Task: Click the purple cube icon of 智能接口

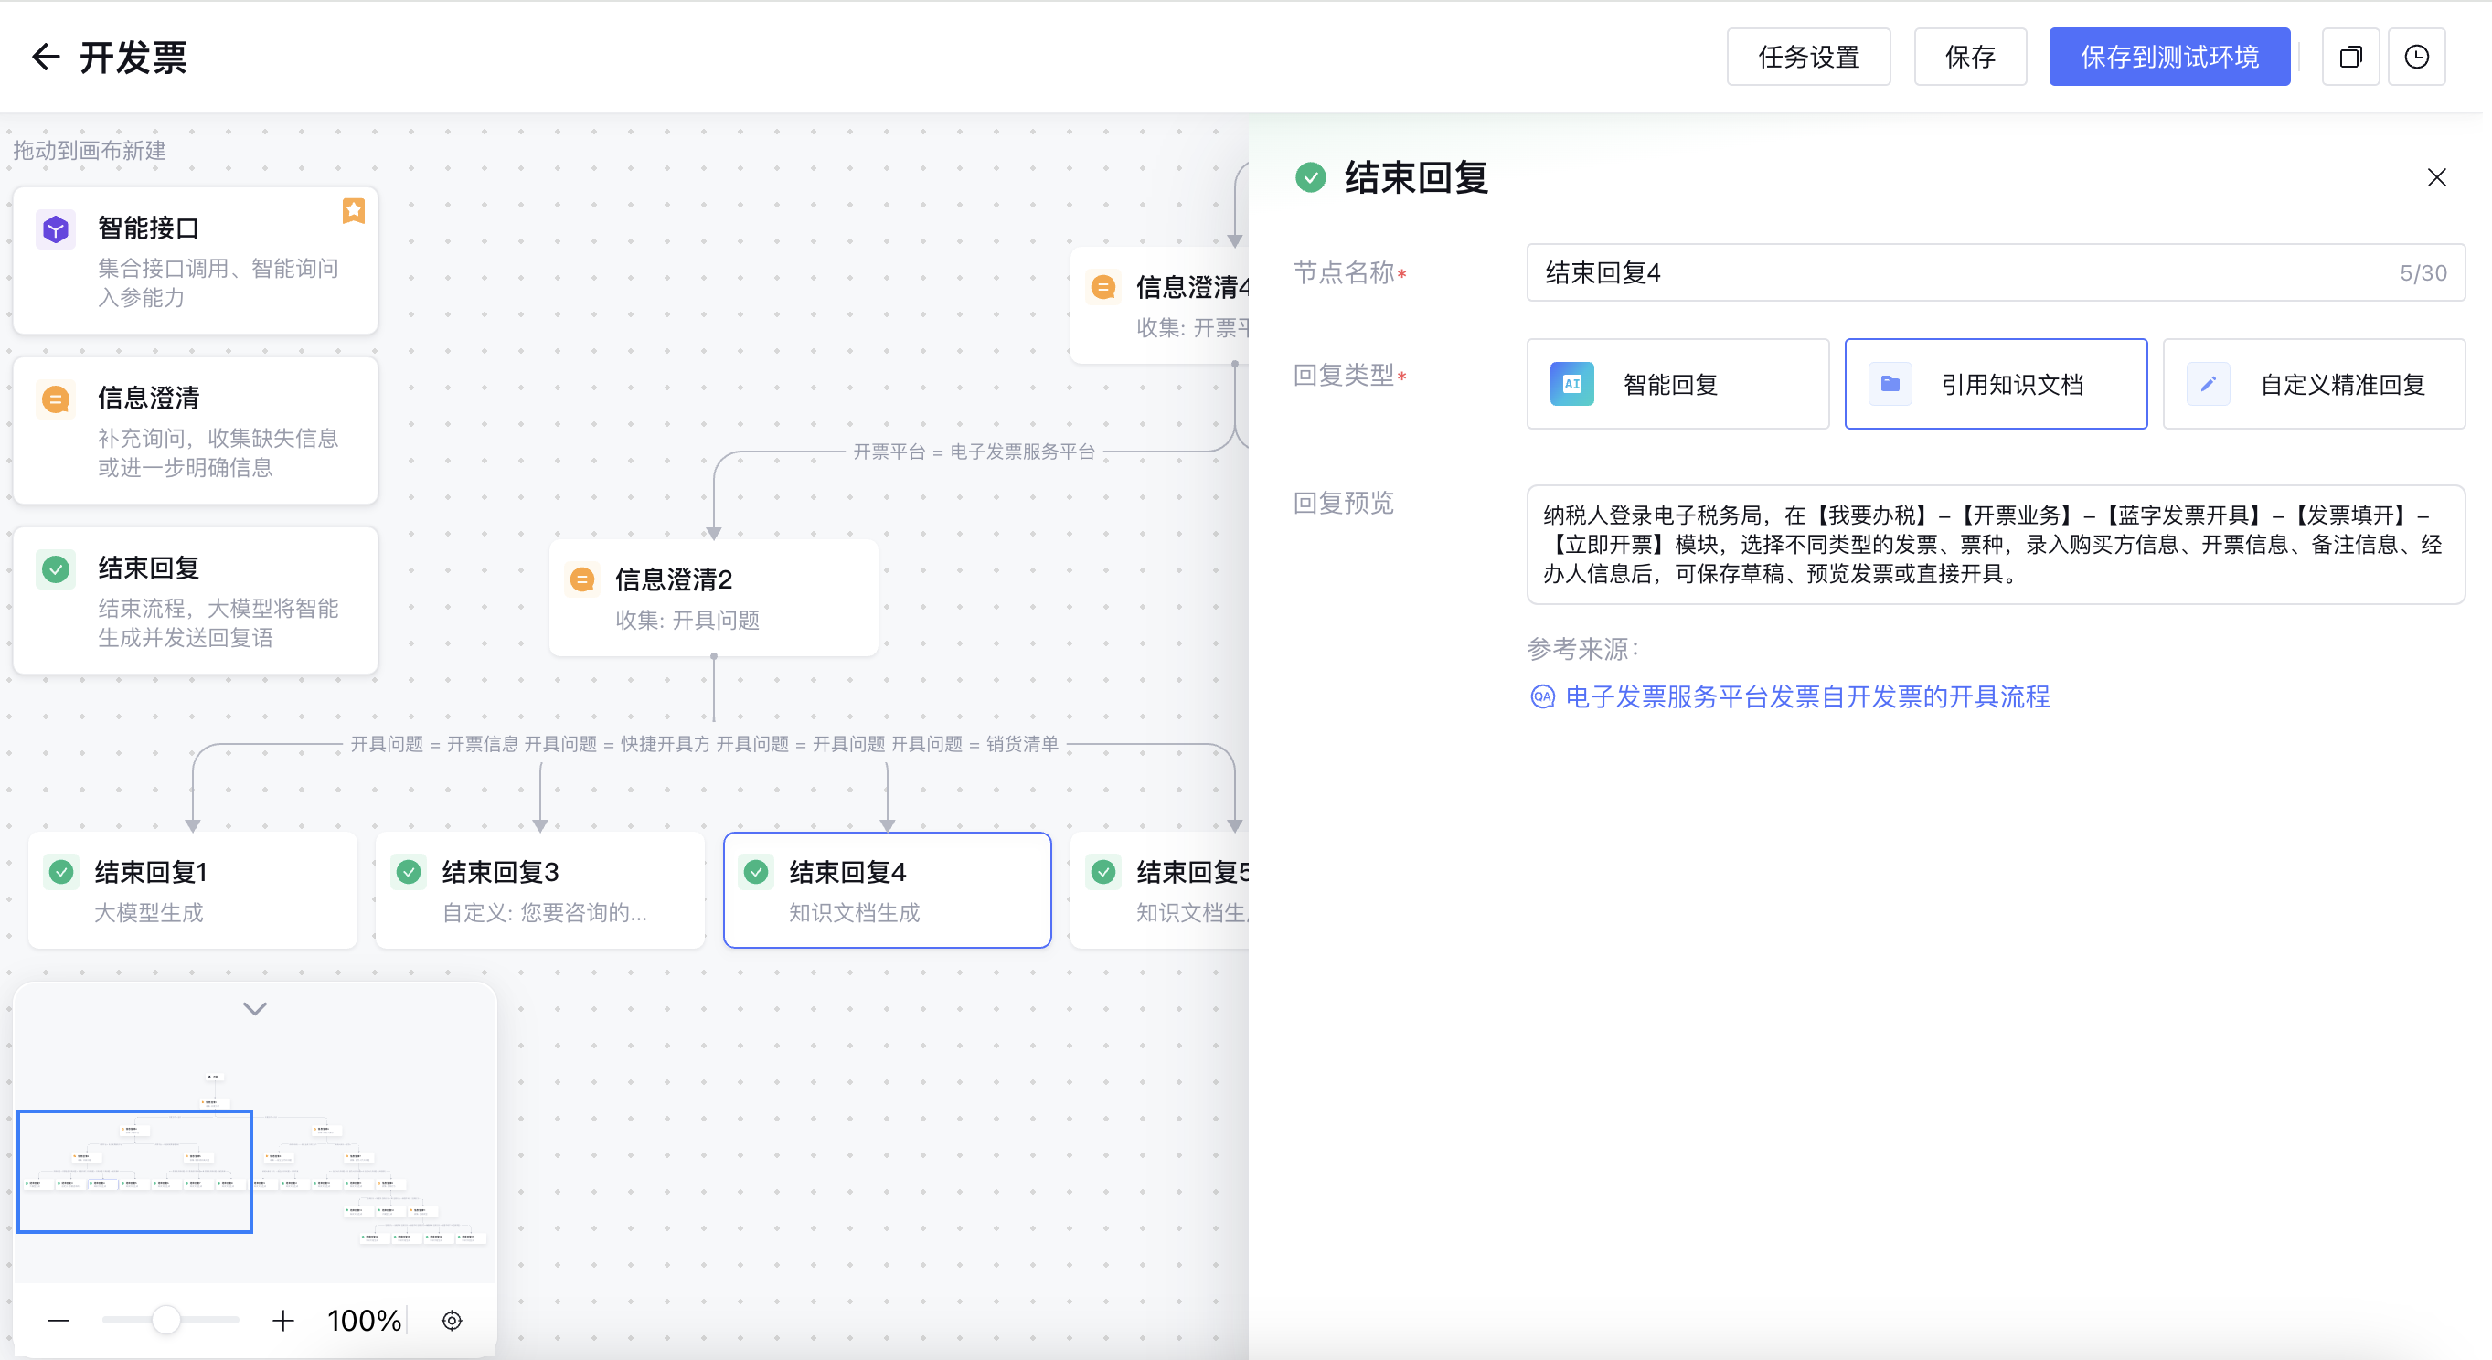Action: 56,229
